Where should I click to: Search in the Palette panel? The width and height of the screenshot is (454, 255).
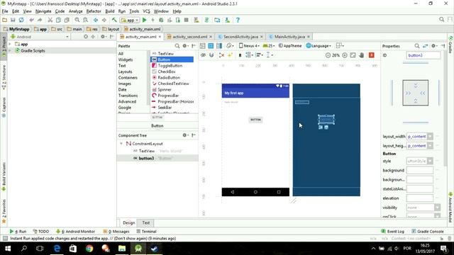(177, 46)
